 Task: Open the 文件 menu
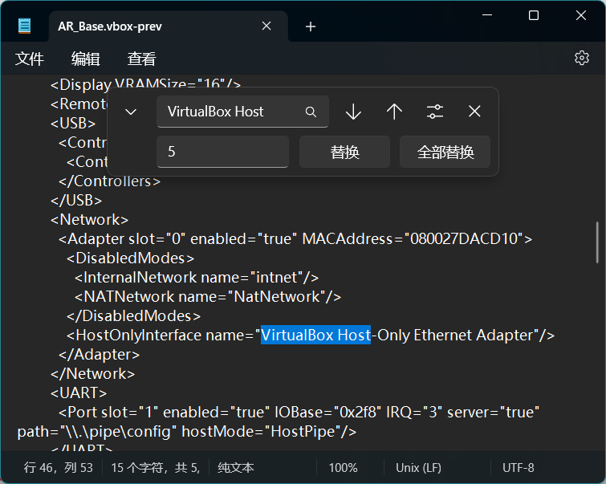click(x=30, y=59)
